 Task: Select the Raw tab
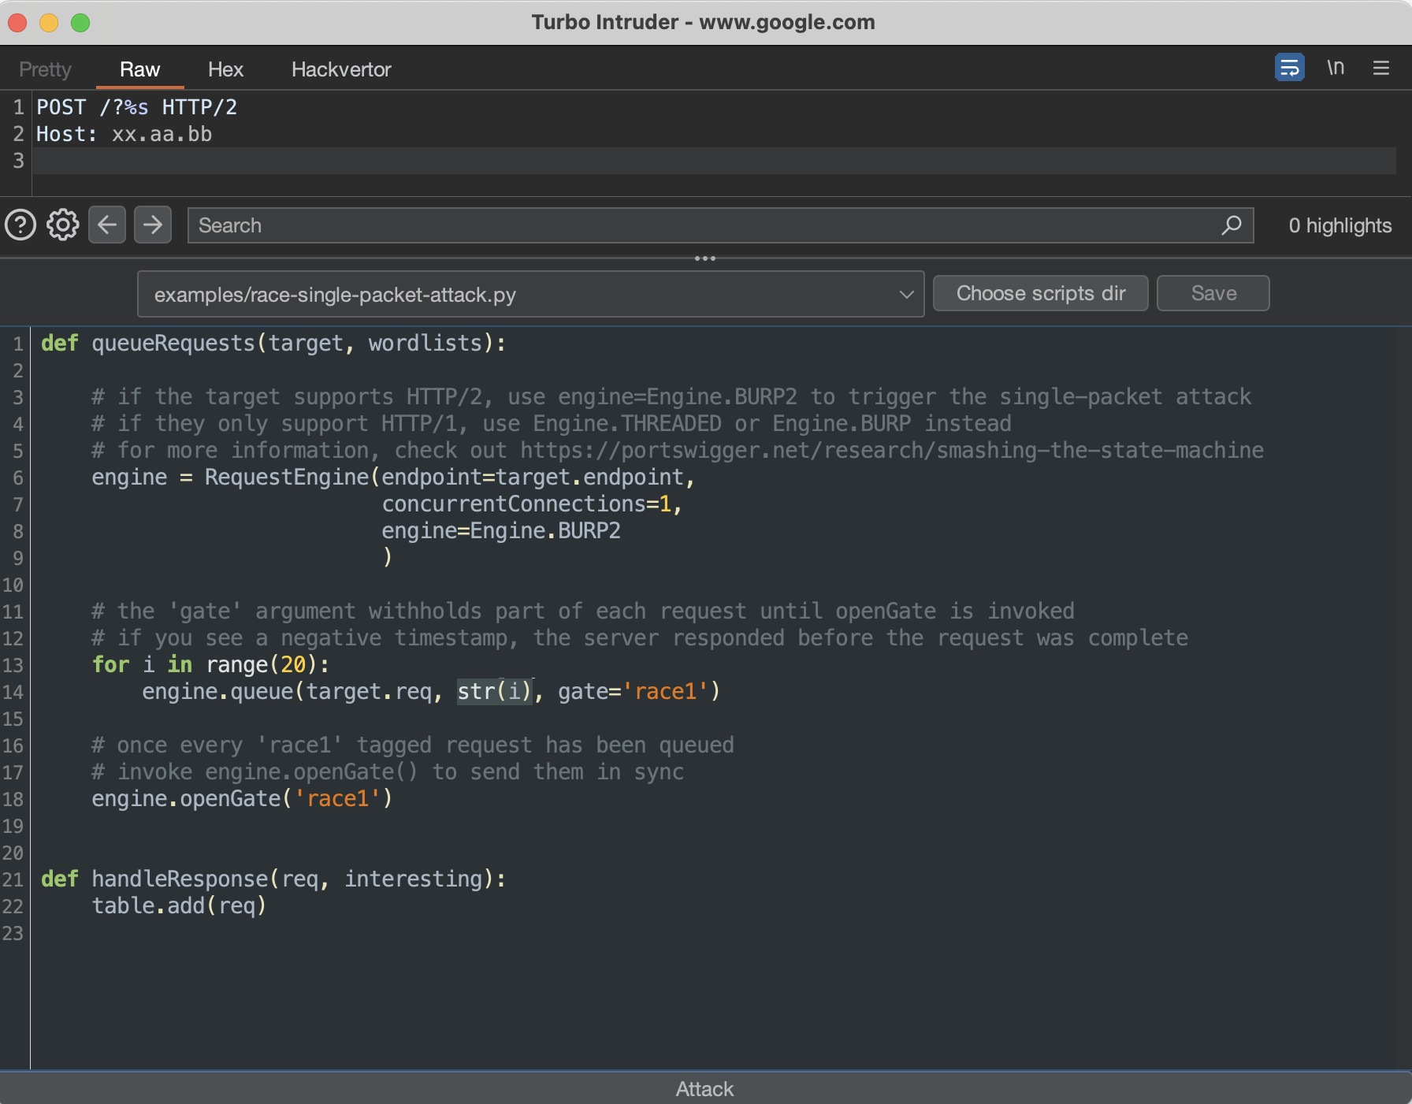pyautogui.click(x=139, y=69)
